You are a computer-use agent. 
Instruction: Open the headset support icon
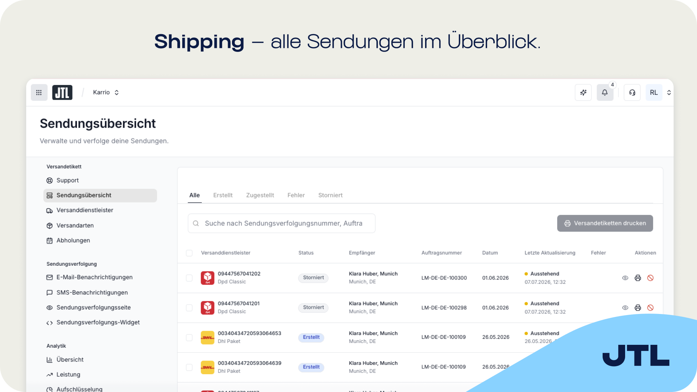pyautogui.click(x=632, y=93)
